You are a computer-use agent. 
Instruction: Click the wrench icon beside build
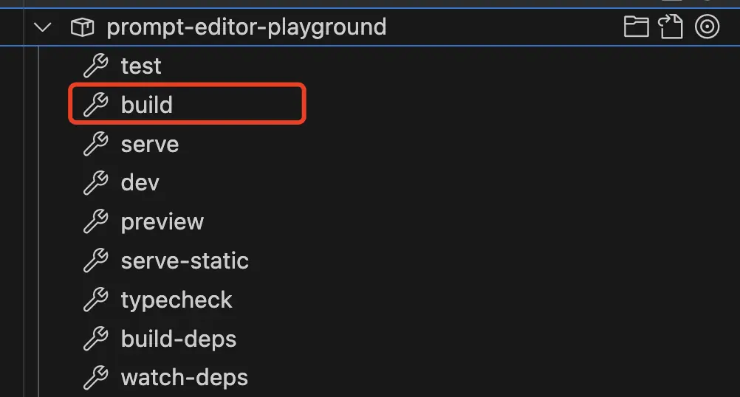[x=96, y=104]
